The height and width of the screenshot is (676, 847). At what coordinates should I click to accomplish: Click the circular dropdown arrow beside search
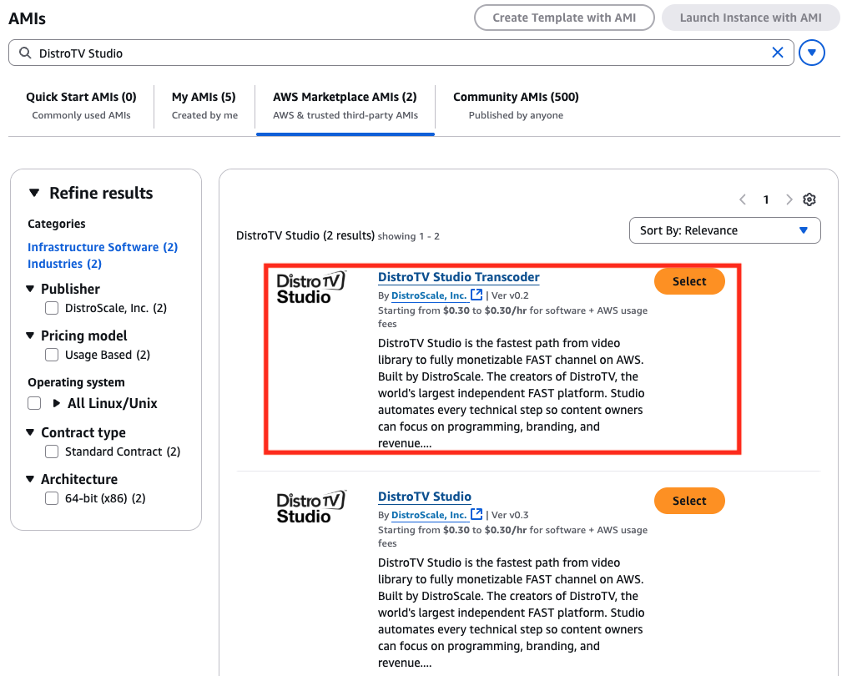811,53
